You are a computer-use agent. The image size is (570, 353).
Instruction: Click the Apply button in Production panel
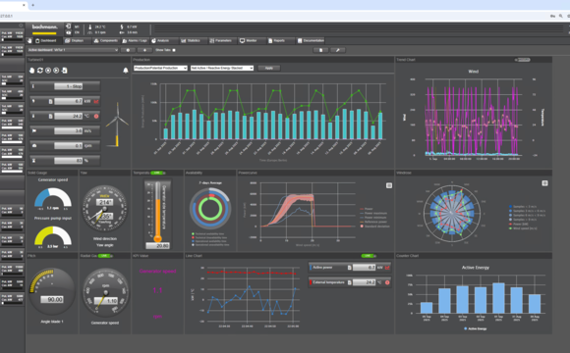[269, 68]
